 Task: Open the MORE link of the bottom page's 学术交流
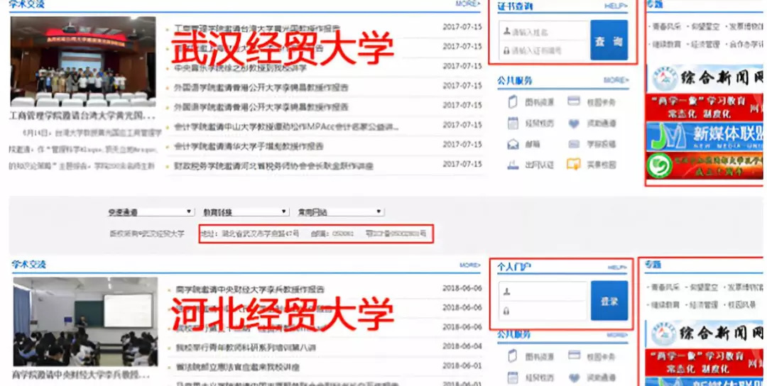[469, 265]
